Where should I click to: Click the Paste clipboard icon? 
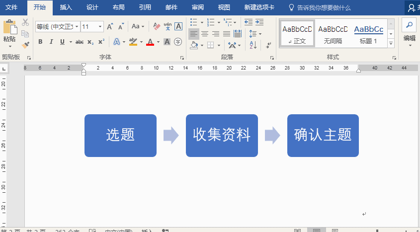coord(10,27)
